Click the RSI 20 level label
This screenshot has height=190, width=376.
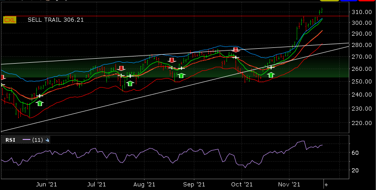(x=356, y=170)
